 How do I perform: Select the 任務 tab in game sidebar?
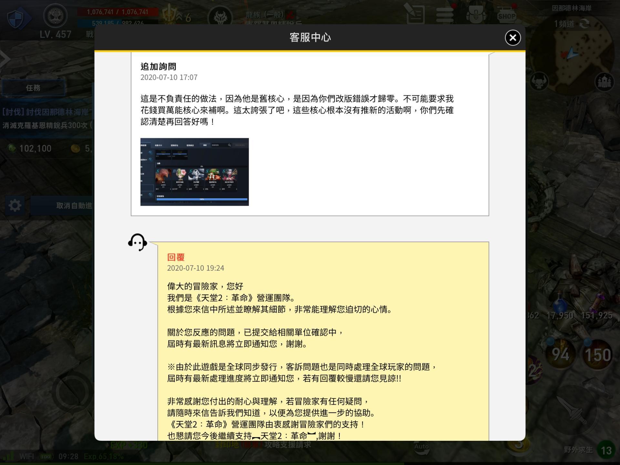33,88
